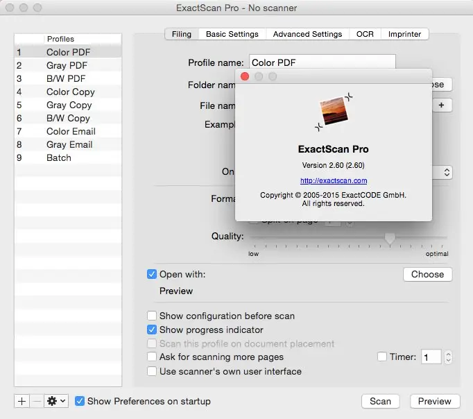Image resolution: width=473 pixels, height=419 pixels.
Task: Switch to the OCR tab
Action: pos(365,34)
